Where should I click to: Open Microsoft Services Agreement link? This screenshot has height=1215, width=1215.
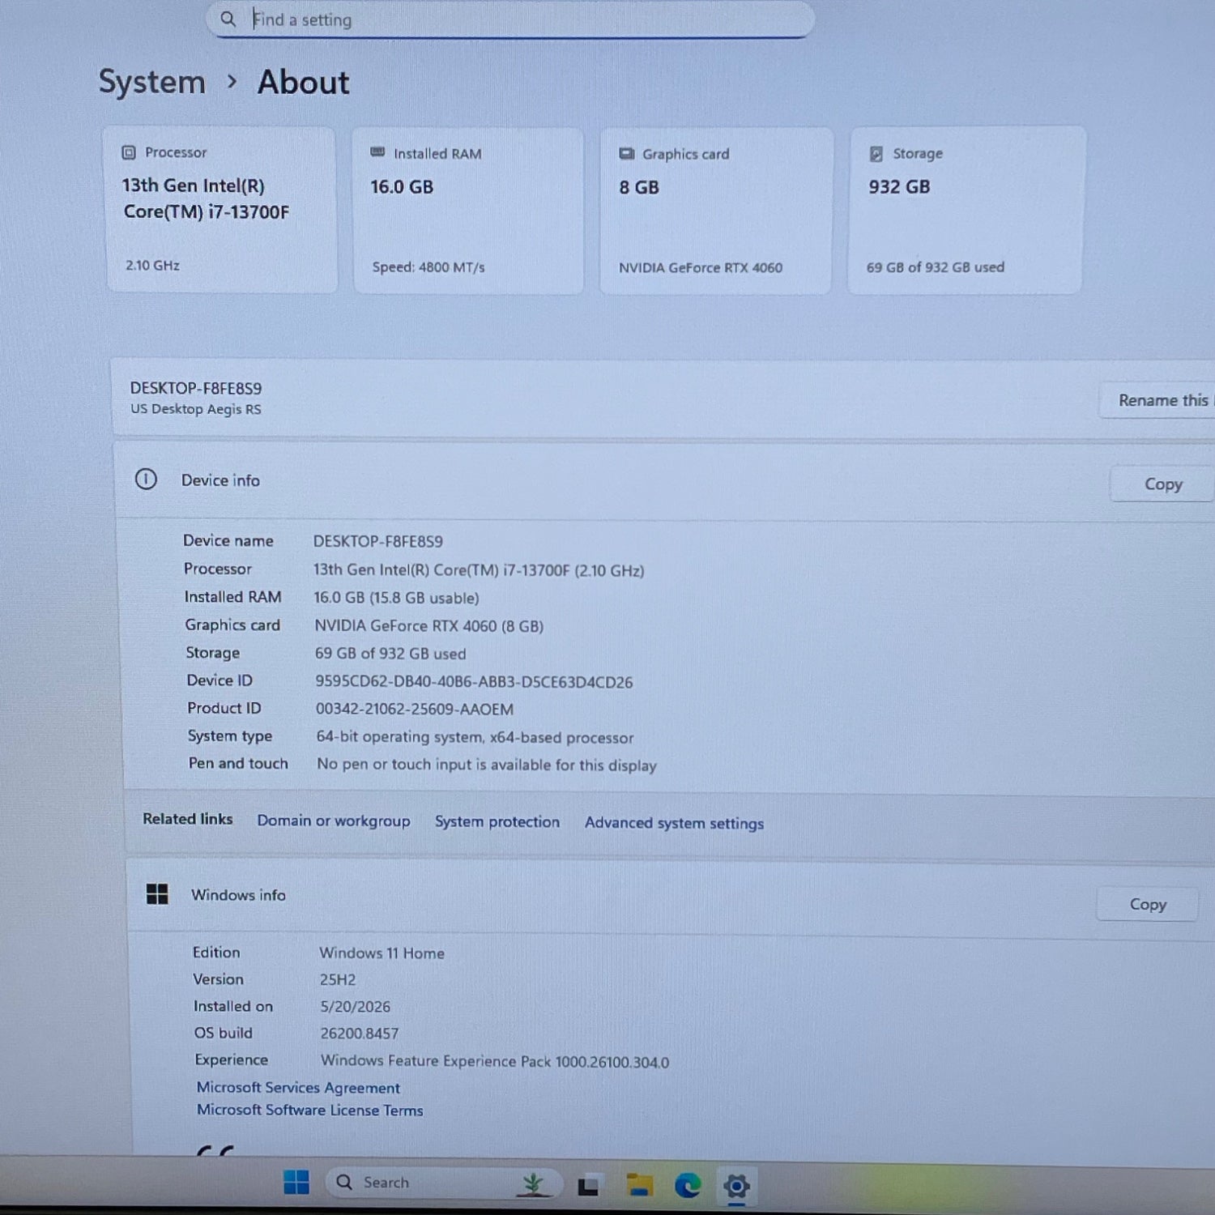pos(298,1088)
